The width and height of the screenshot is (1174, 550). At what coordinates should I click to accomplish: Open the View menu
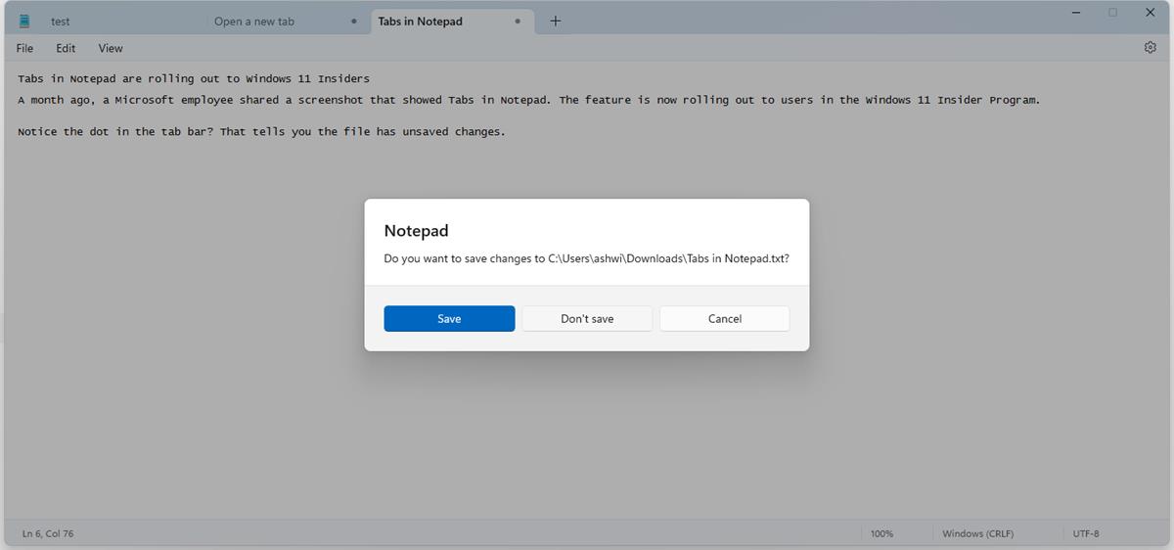pyautogui.click(x=111, y=48)
